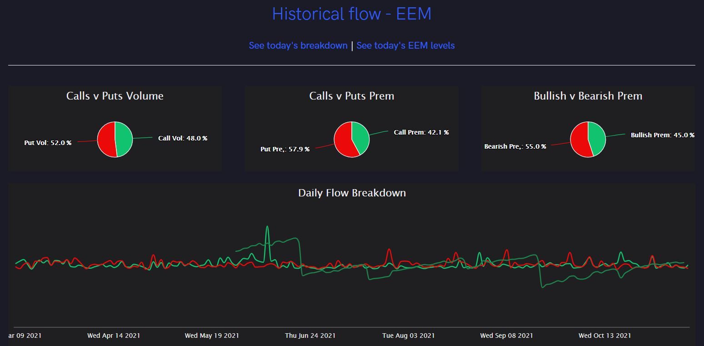Image resolution: width=704 pixels, height=346 pixels.
Task: Click the red Put Vol pie slice
Action: click(106, 139)
